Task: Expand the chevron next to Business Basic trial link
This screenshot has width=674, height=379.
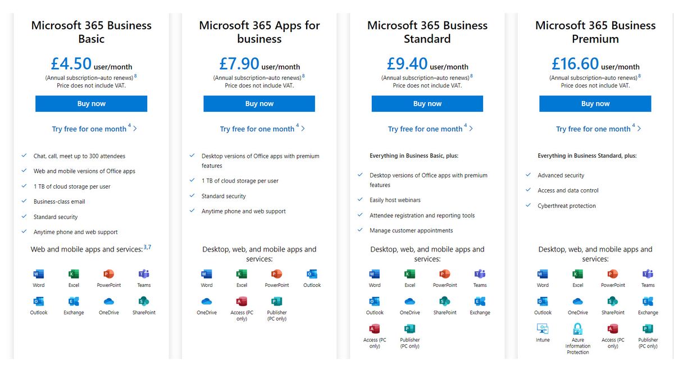Action: pos(135,129)
